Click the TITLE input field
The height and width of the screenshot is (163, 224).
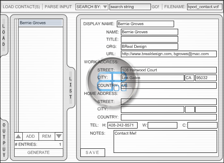coord(149,39)
